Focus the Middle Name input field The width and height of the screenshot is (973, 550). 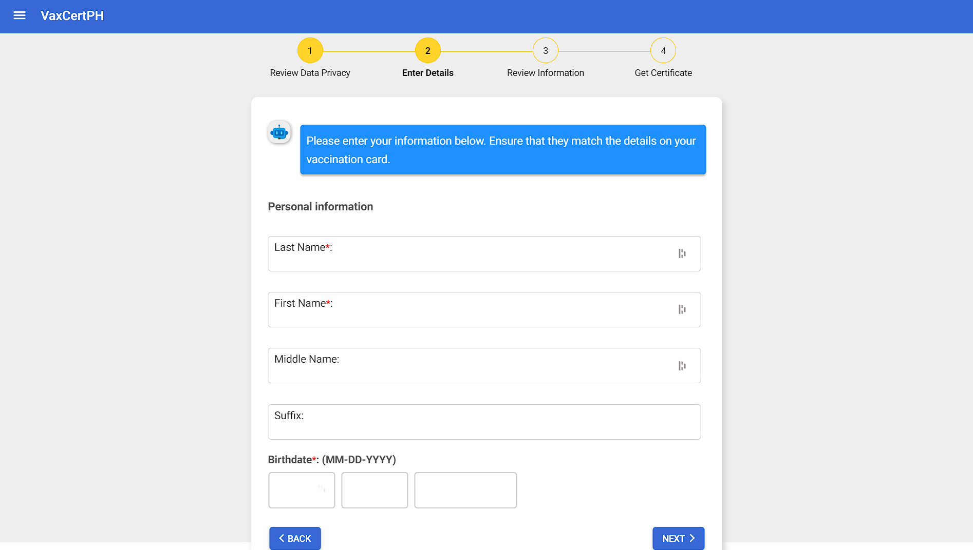click(x=484, y=365)
